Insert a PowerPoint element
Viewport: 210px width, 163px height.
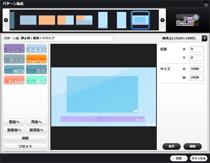click(37, 59)
